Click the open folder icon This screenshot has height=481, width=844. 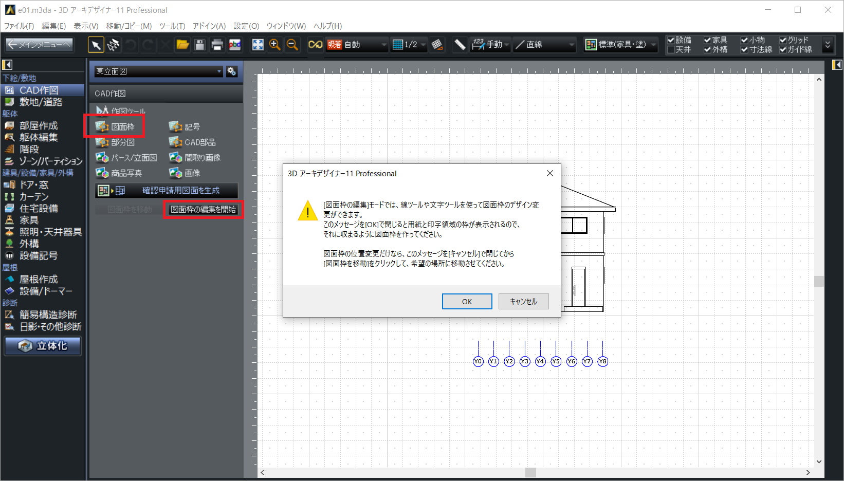coord(182,45)
